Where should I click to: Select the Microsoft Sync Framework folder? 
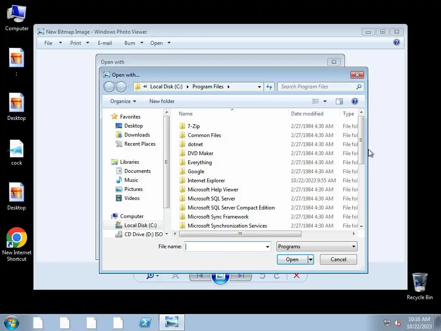pos(218,216)
